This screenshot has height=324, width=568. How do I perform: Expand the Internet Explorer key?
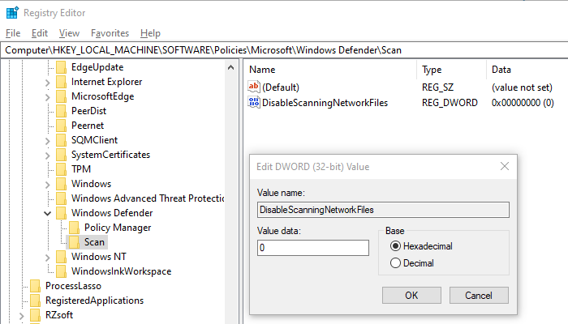coord(48,82)
